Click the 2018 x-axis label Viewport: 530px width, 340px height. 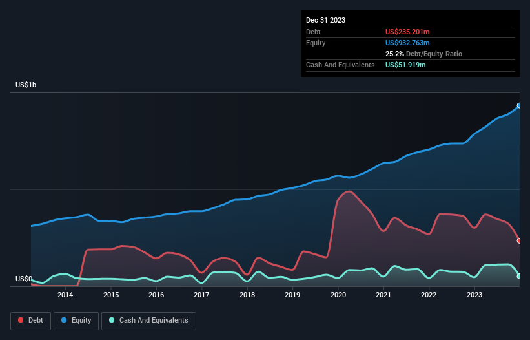pos(247,295)
